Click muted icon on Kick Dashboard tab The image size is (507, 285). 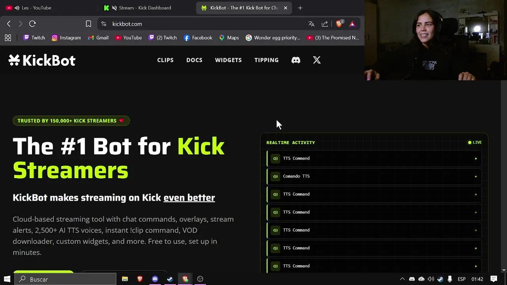click(114, 8)
